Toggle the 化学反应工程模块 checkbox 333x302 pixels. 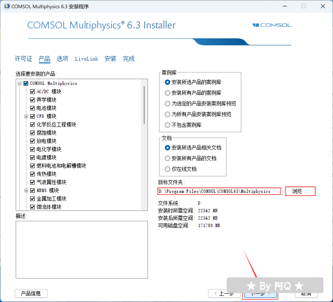pyautogui.click(x=32, y=125)
